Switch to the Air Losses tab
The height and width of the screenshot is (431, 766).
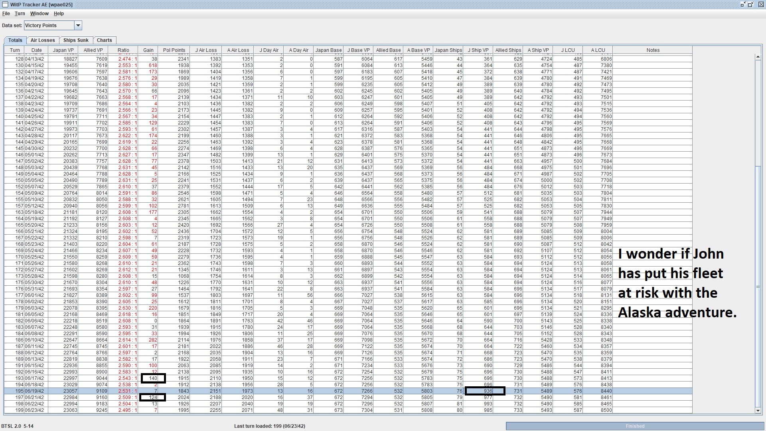pos(43,40)
